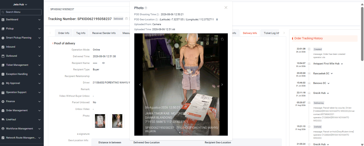Click the Order Management sidebar icon
This screenshot has width=364, height=146.
click(3, 110)
